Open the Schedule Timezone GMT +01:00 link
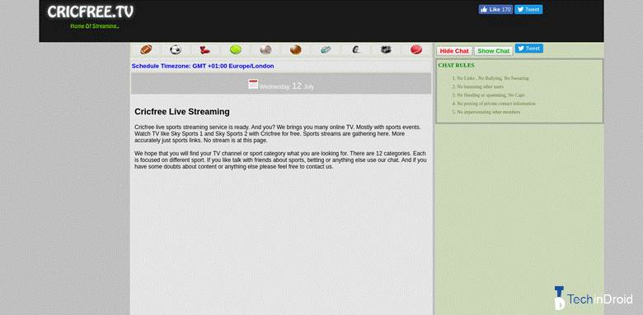The image size is (643, 315). [x=203, y=66]
